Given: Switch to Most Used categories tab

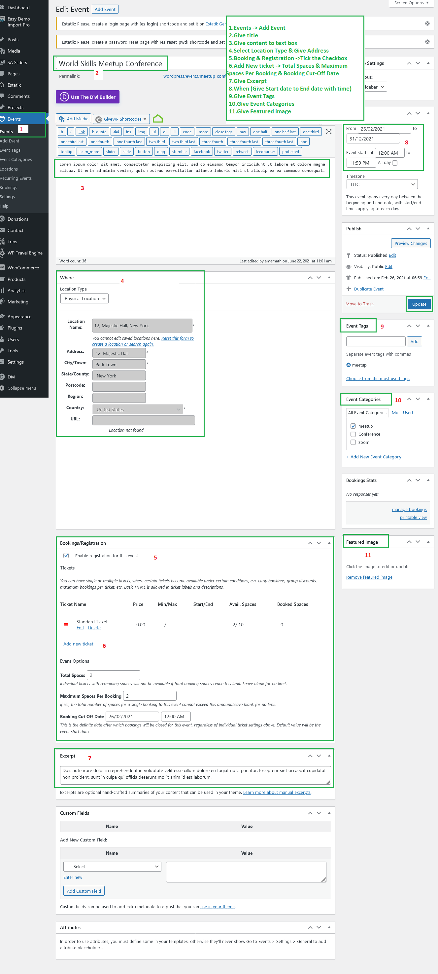Looking at the screenshot, I should [402, 412].
